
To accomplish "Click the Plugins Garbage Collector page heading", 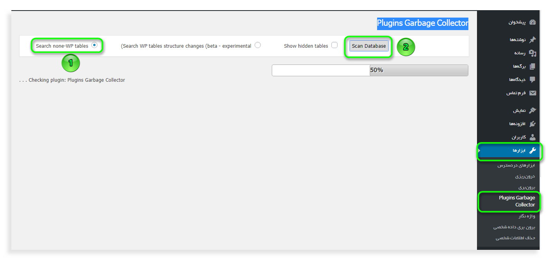I will click(423, 23).
